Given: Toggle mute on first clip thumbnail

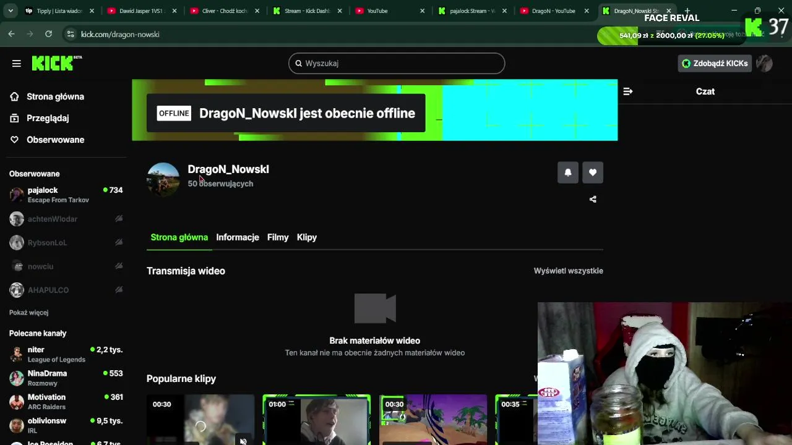Looking at the screenshot, I should [243, 441].
